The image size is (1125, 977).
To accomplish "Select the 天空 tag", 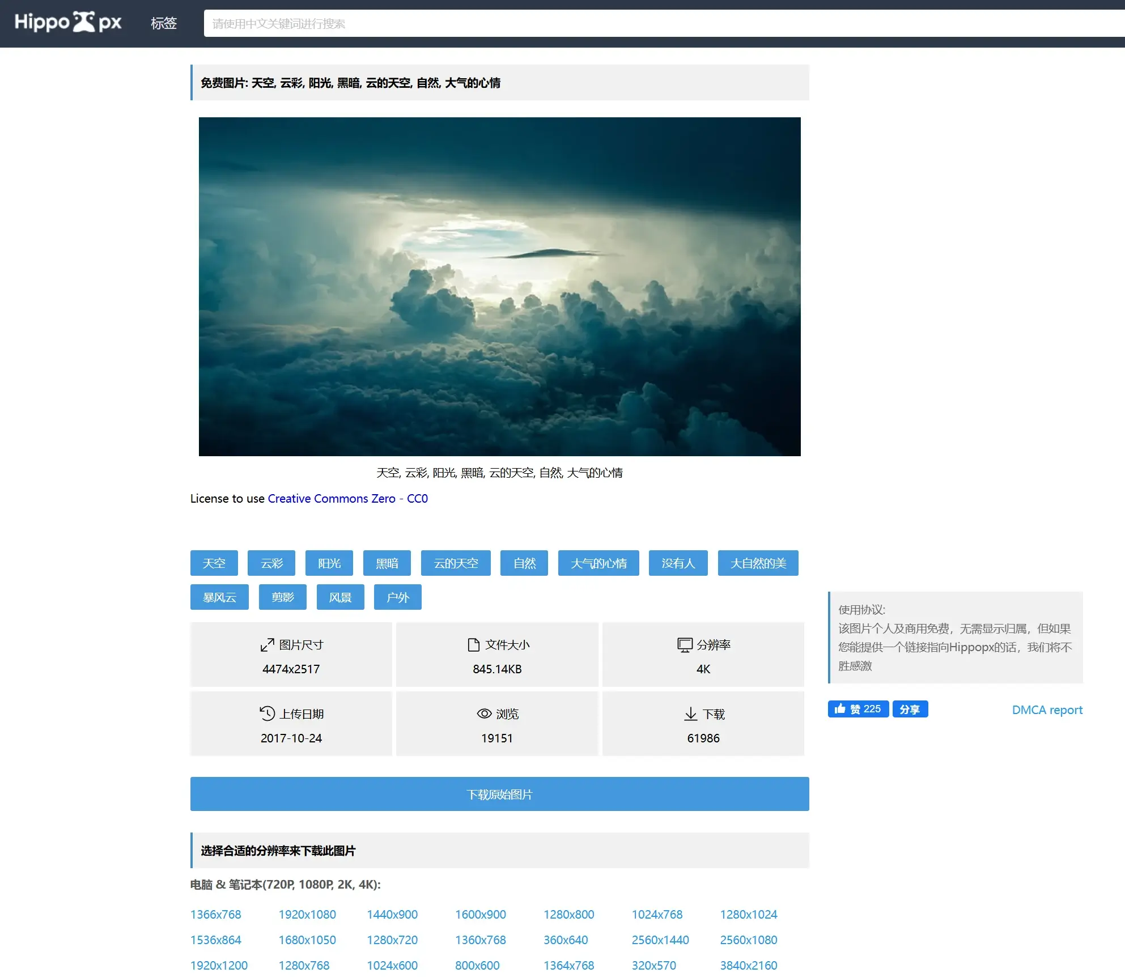I will [214, 563].
